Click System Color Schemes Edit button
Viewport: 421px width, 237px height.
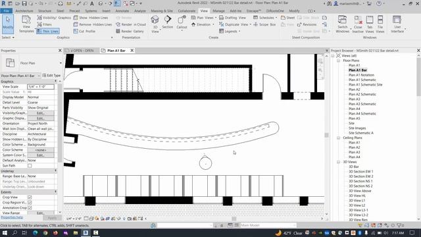tap(41, 155)
